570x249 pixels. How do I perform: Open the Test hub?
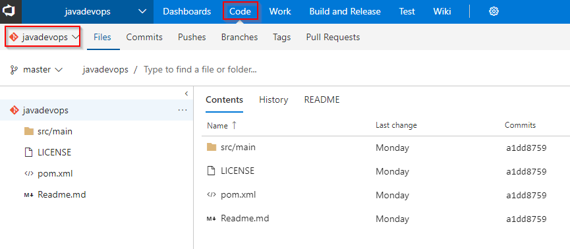(x=407, y=12)
